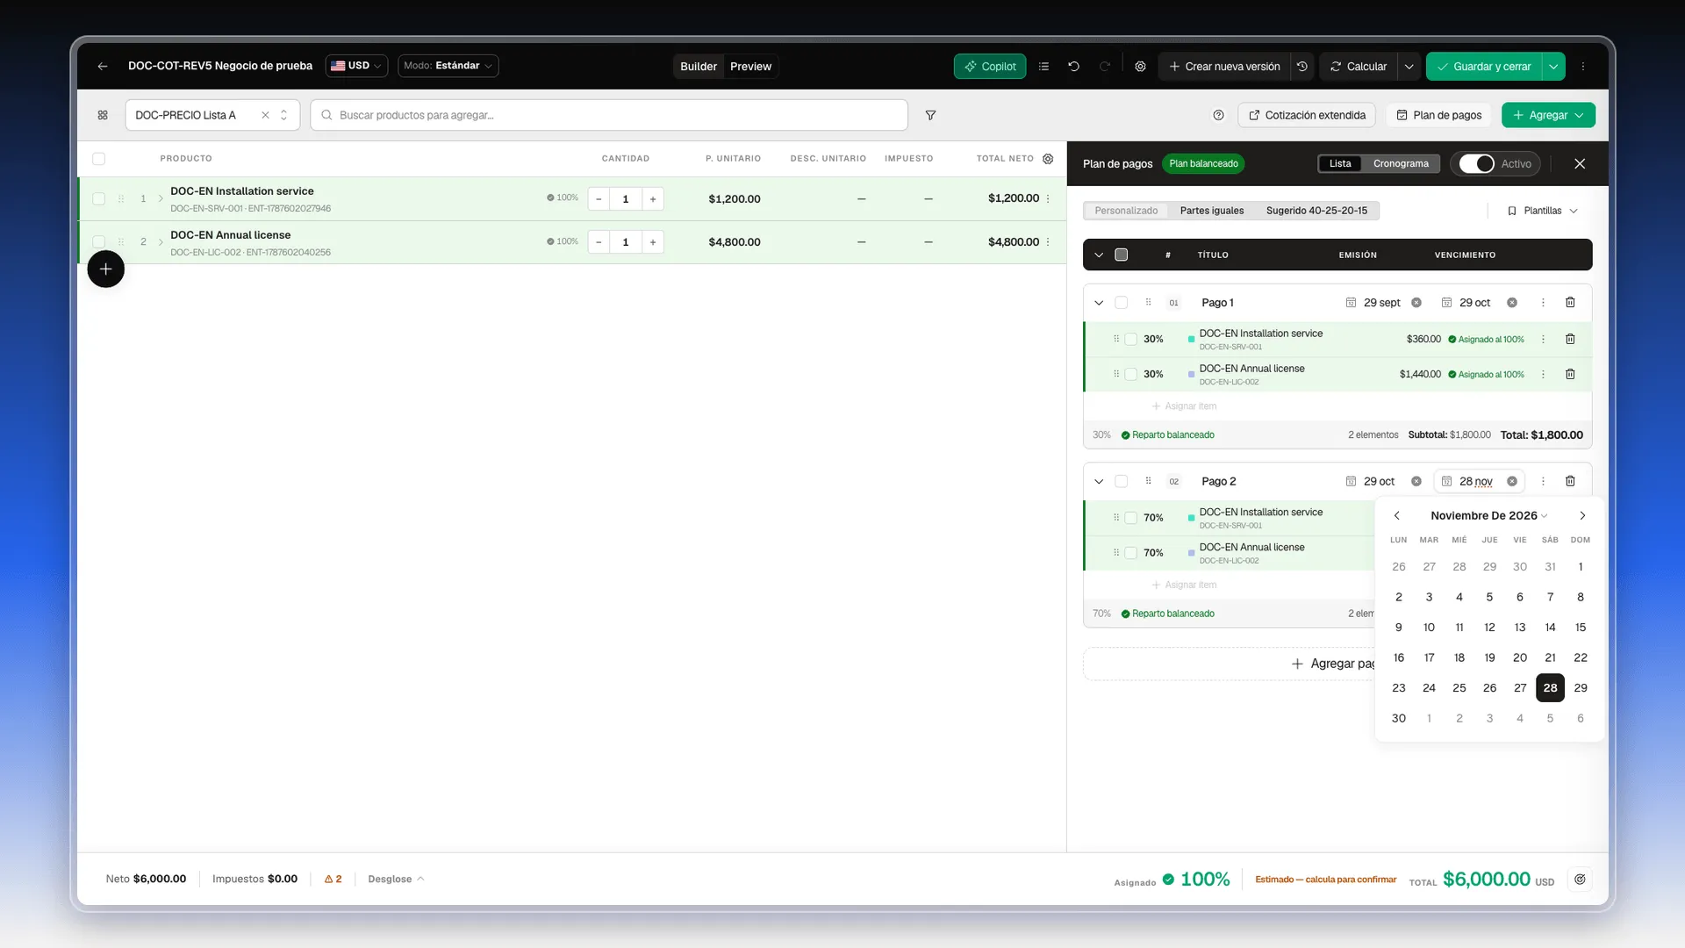Open the top bar three-dot menu

(x=1583, y=67)
